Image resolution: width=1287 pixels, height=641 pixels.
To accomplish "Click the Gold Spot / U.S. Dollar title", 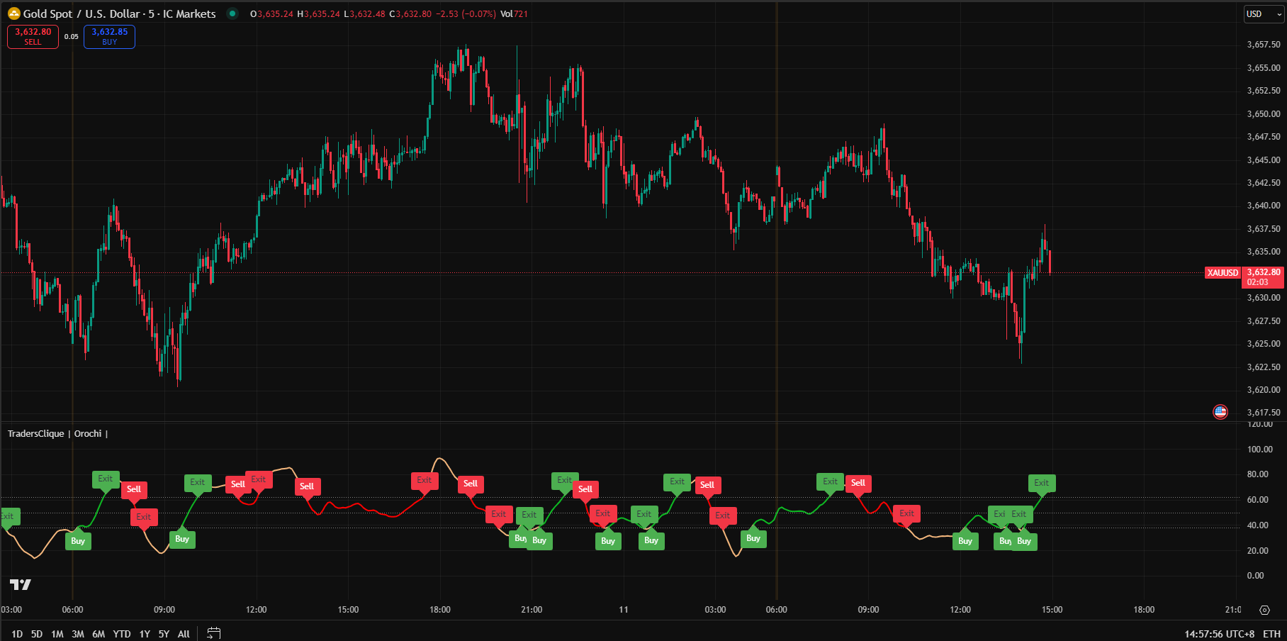I will click(119, 13).
